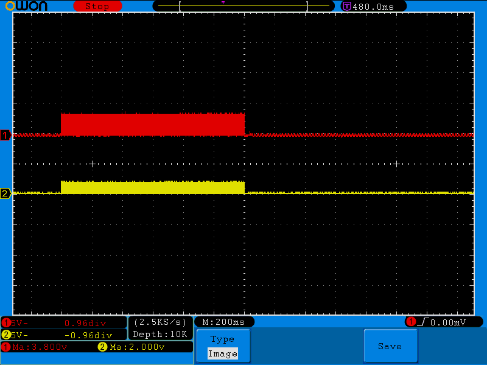Click the rising edge trigger icon

(x=423, y=322)
